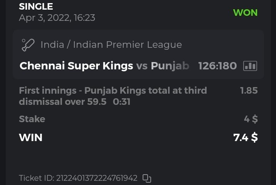Screen dimensions: 276x185
Task: Open match statistics bar chart icon
Action: [x=250, y=66]
